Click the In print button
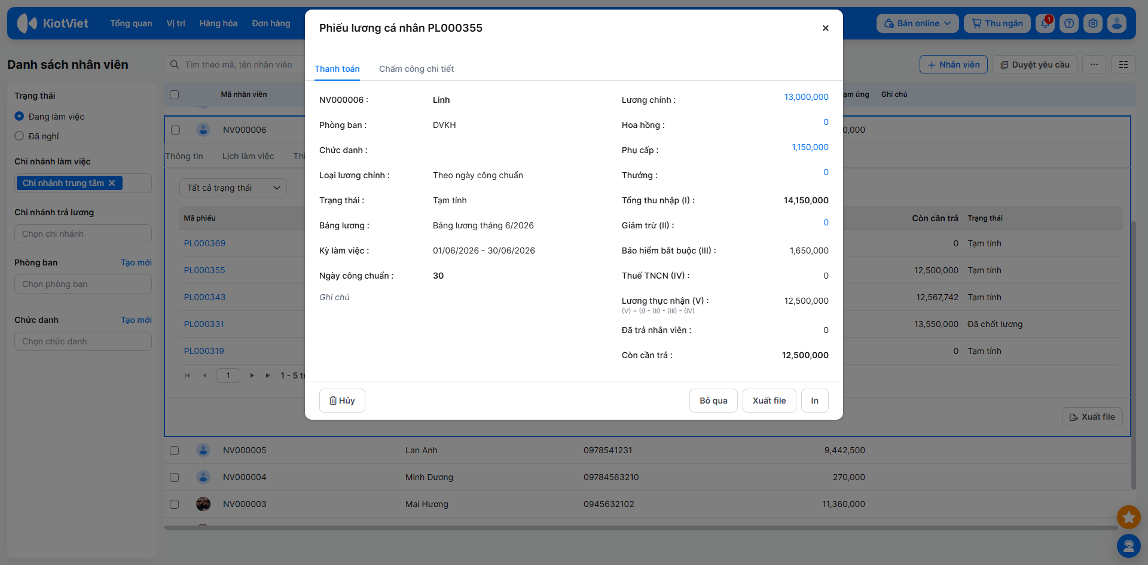1148x565 pixels. click(x=814, y=401)
